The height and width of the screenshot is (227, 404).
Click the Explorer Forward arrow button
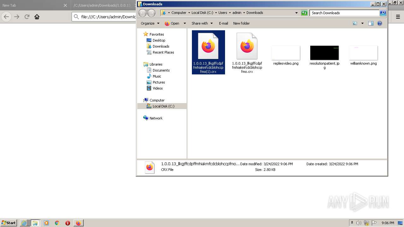click(x=151, y=13)
